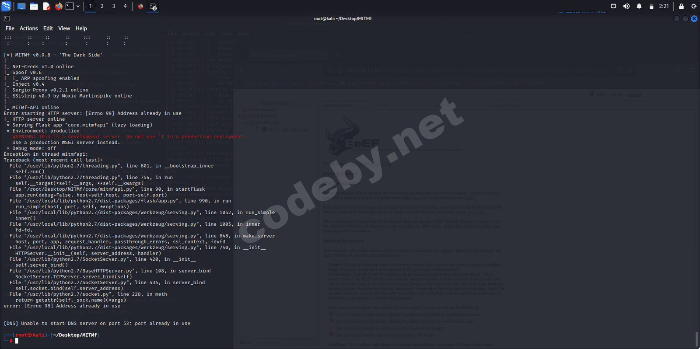The width and height of the screenshot is (700, 349).
Task: Click the grouped terminal windows taskbar button
Action: tap(153, 6)
